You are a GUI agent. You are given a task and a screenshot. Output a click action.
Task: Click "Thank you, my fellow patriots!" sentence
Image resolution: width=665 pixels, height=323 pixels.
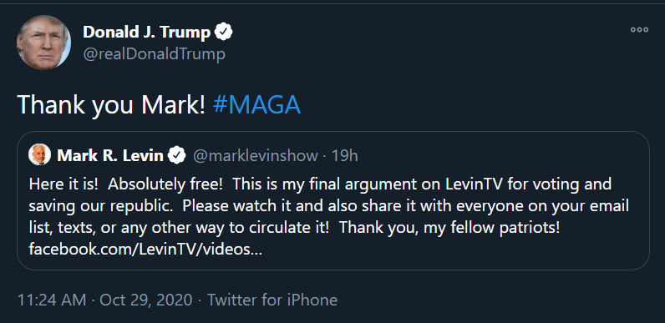[449, 228]
